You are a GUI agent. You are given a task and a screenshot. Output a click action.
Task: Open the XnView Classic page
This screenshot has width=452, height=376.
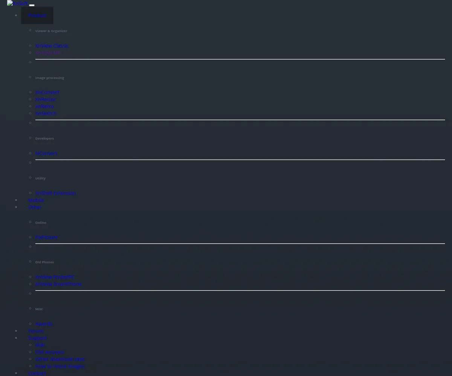(52, 45)
